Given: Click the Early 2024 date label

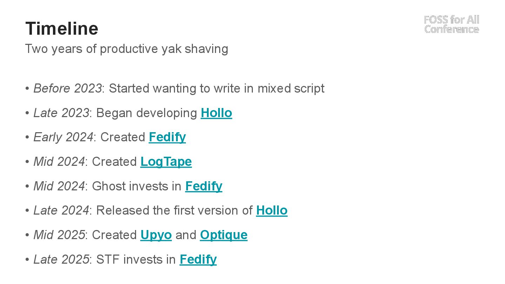Looking at the screenshot, I should click(63, 137).
